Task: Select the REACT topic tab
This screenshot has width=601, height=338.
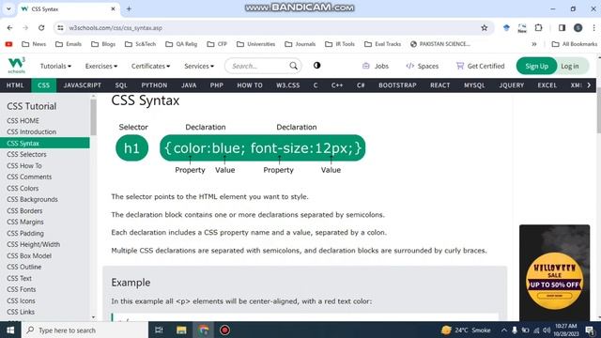Action: 440,85
